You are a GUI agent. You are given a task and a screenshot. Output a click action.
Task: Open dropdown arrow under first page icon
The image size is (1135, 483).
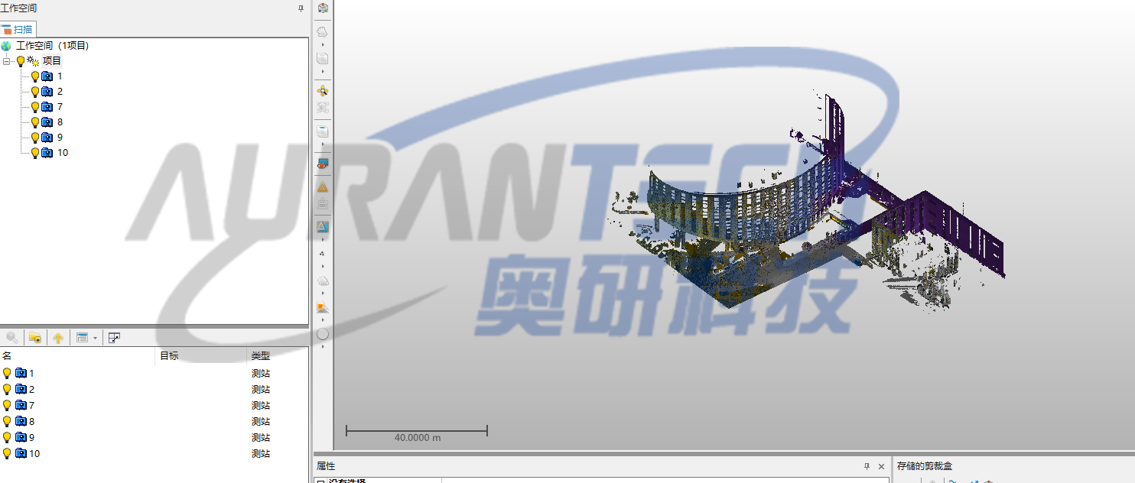[323, 71]
